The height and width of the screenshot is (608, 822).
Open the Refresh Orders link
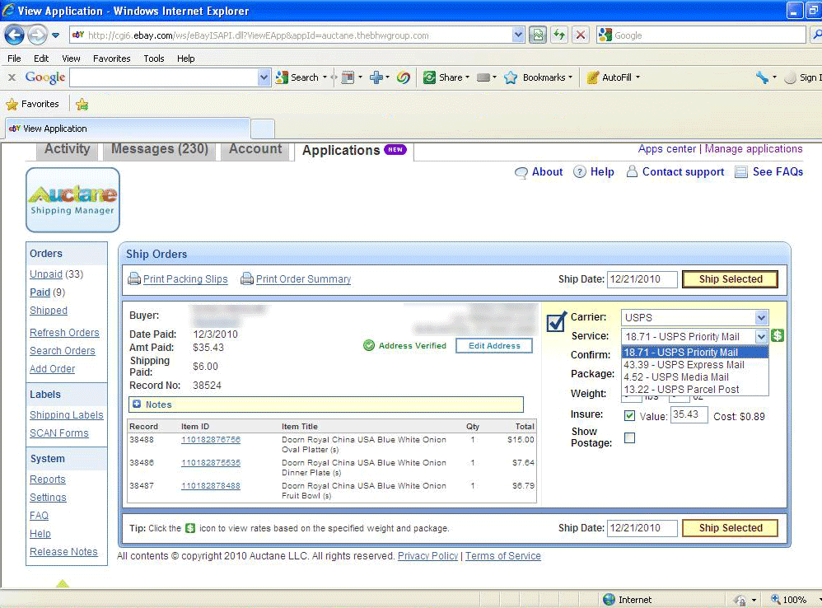coord(64,333)
